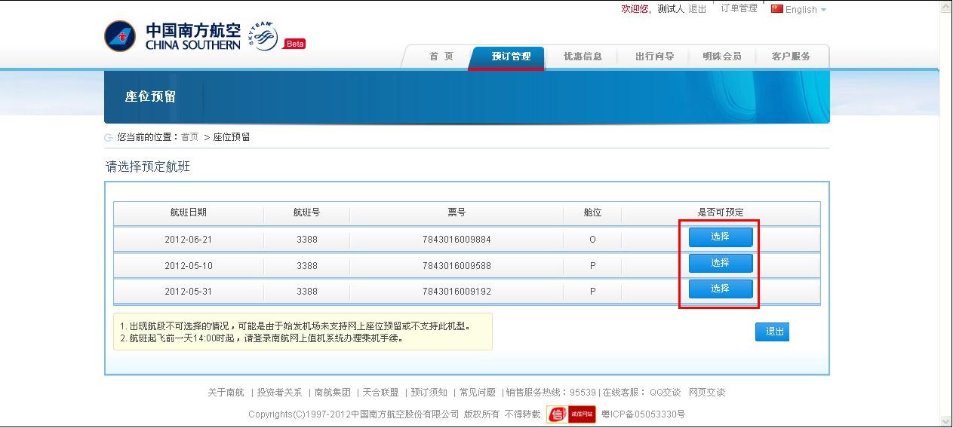953x428 pixels.
Task: Open the 出行向导 navigation tab
Action: pos(654,57)
